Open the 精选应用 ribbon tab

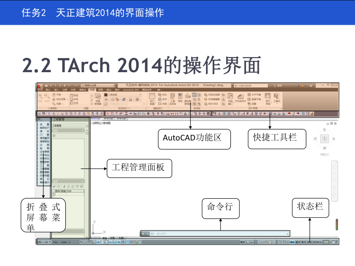[x=147, y=90]
